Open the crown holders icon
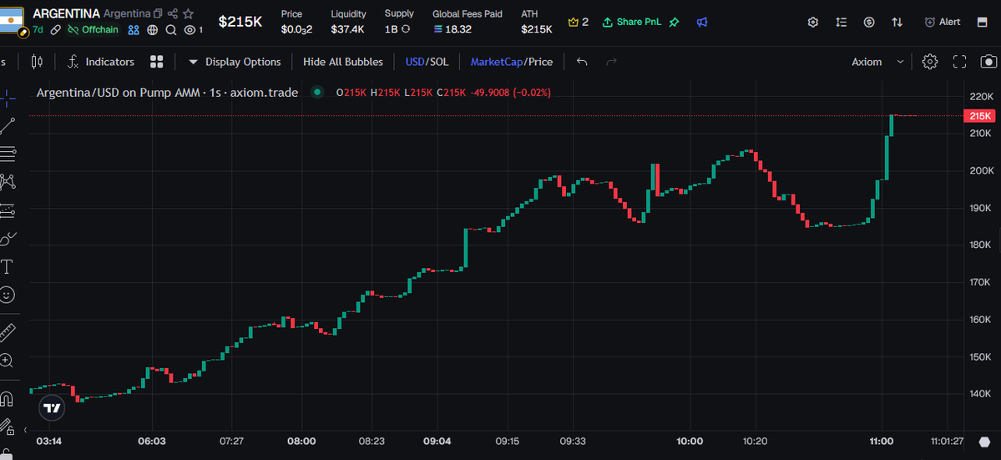Image resolution: width=1001 pixels, height=460 pixels. point(574,22)
